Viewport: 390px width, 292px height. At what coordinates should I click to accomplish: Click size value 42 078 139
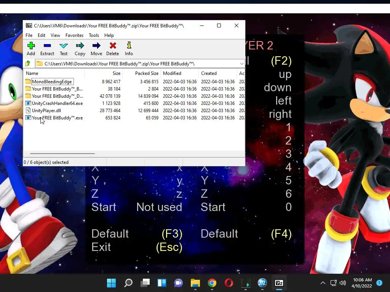tap(110, 96)
